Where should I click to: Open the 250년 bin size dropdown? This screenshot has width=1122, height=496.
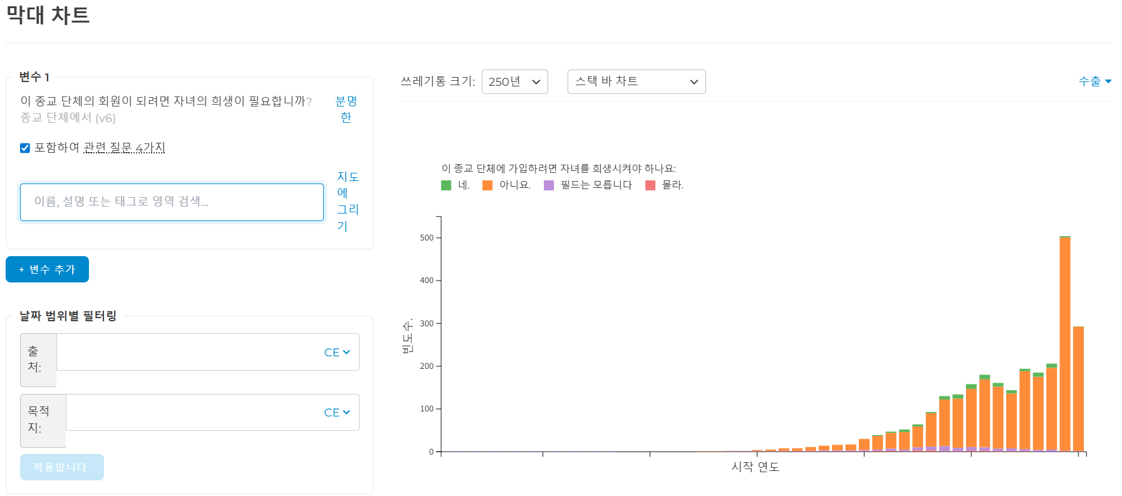click(514, 82)
